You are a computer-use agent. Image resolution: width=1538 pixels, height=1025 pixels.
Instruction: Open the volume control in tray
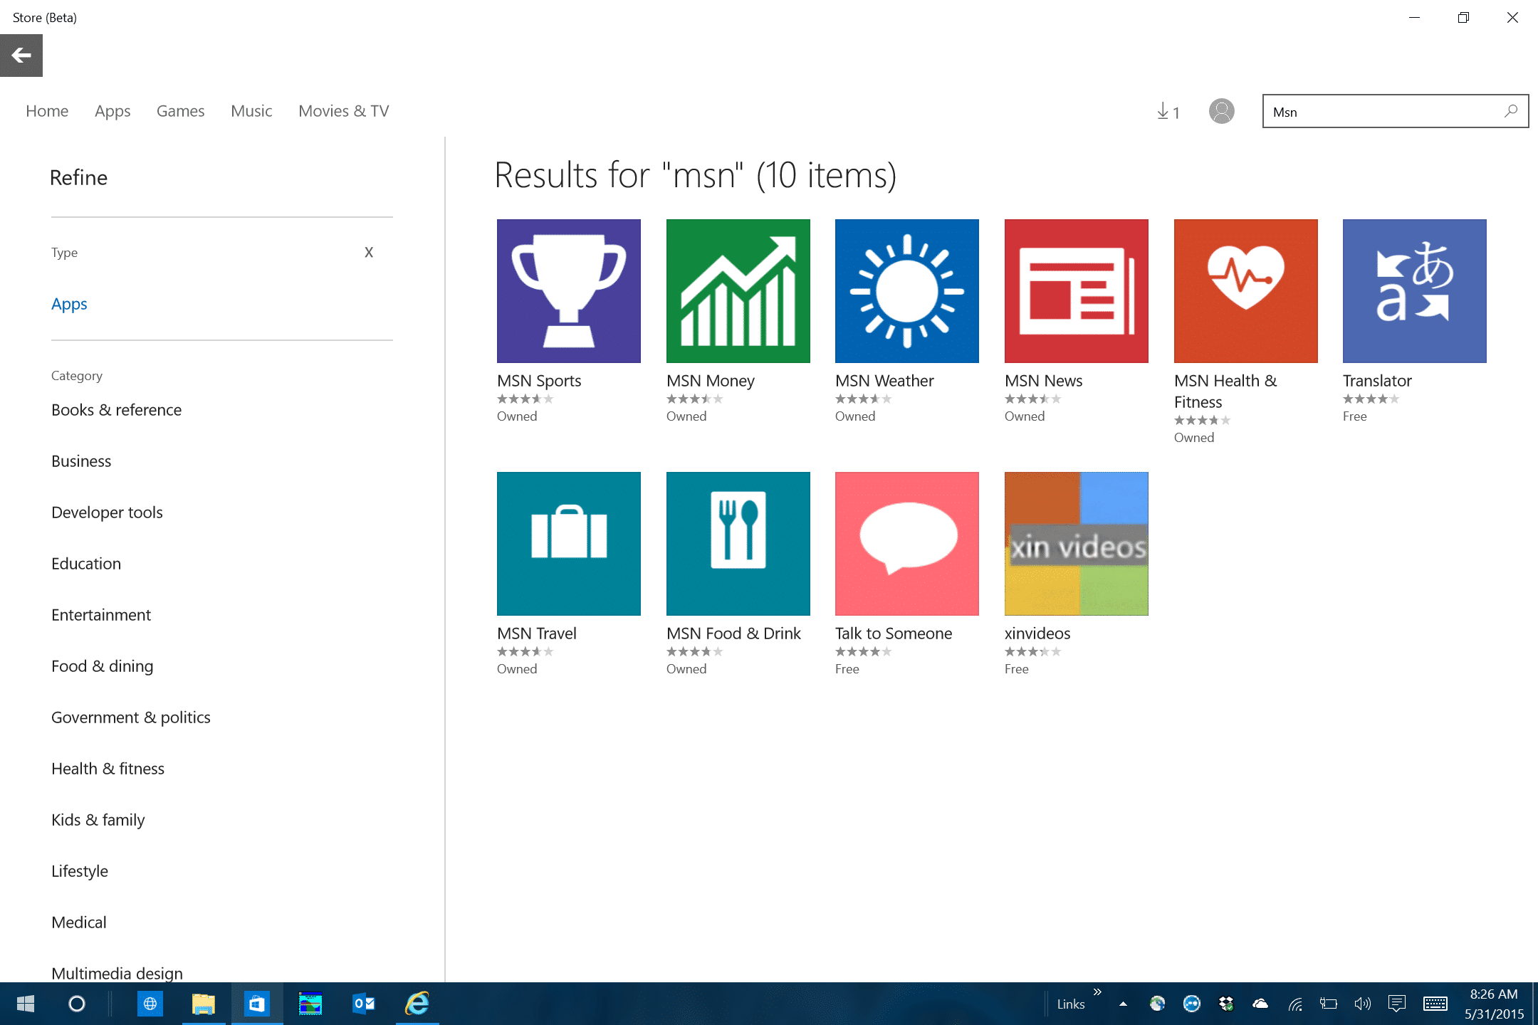[1362, 1004]
